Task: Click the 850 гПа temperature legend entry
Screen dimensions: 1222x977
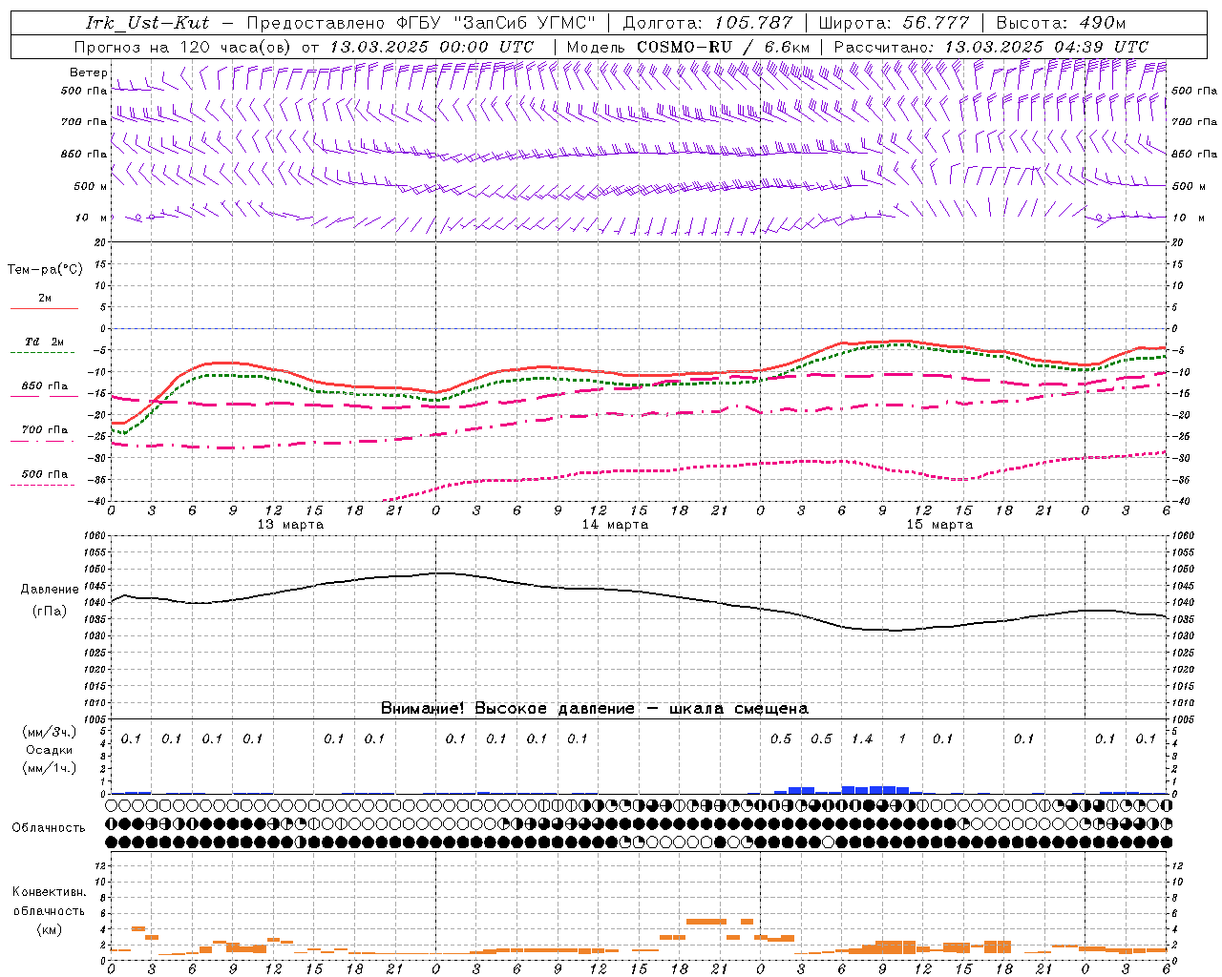Action: tap(45, 386)
